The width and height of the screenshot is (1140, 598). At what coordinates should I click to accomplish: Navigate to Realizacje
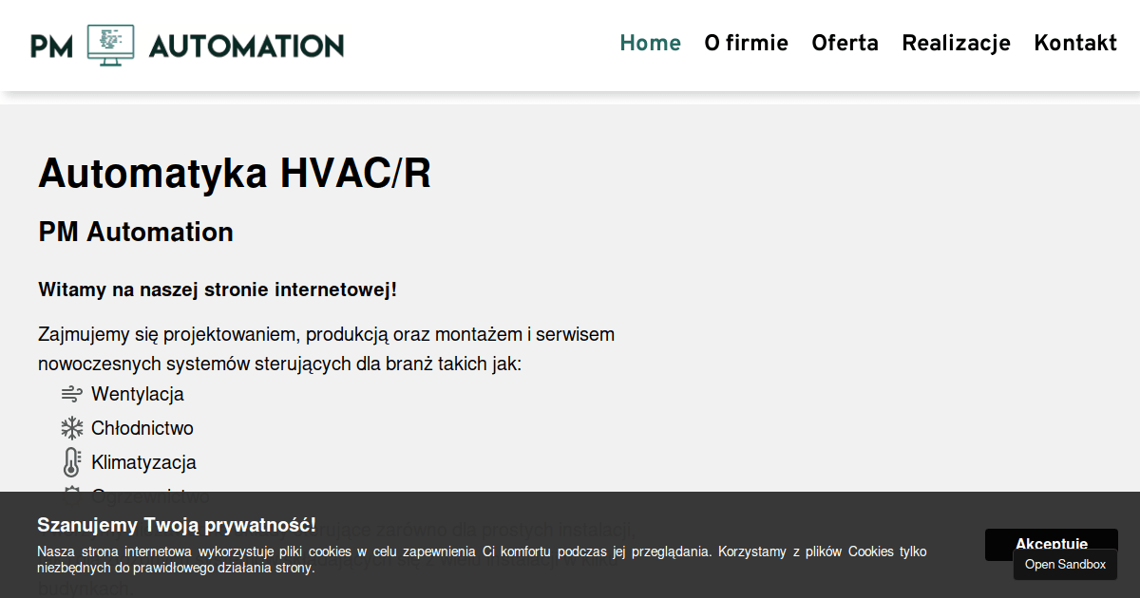[956, 44]
